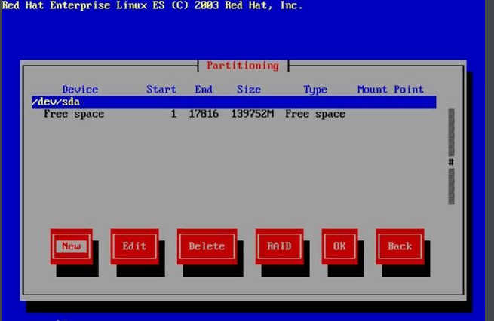The width and height of the screenshot is (494, 321).
Task: Click the Mount Point column header
Action: coord(391,90)
